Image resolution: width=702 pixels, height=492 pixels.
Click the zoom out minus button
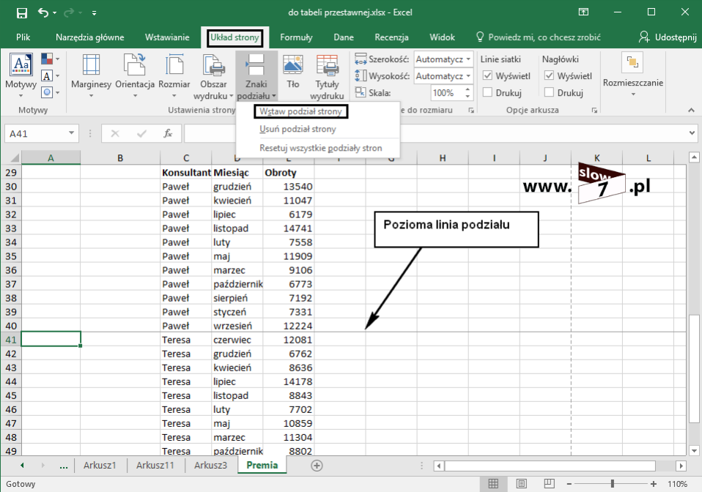569,484
